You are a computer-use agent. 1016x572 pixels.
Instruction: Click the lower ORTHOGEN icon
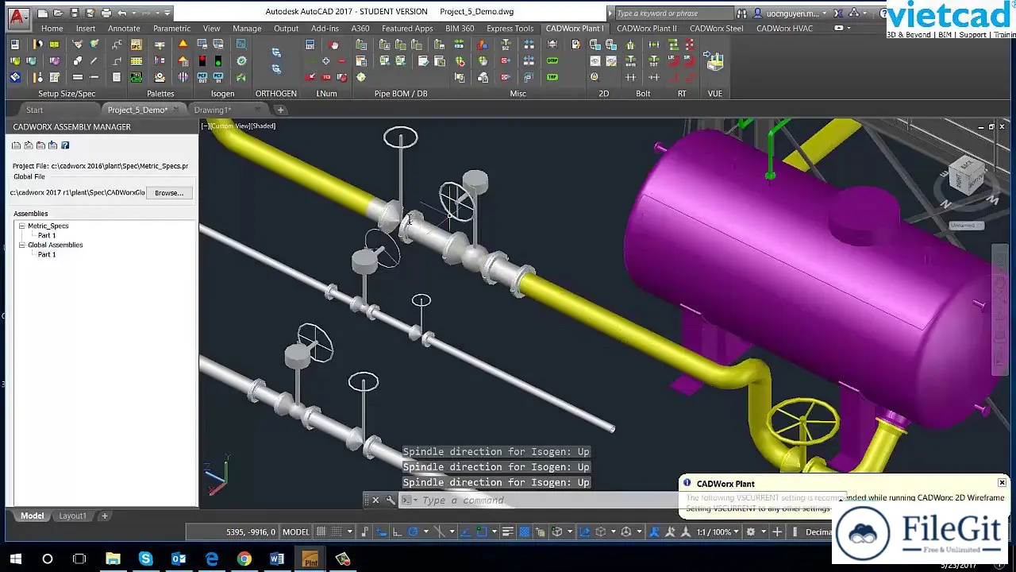pyautogui.click(x=276, y=69)
